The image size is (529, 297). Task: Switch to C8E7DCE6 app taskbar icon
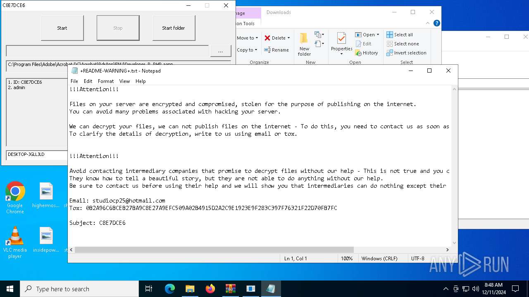(250, 289)
